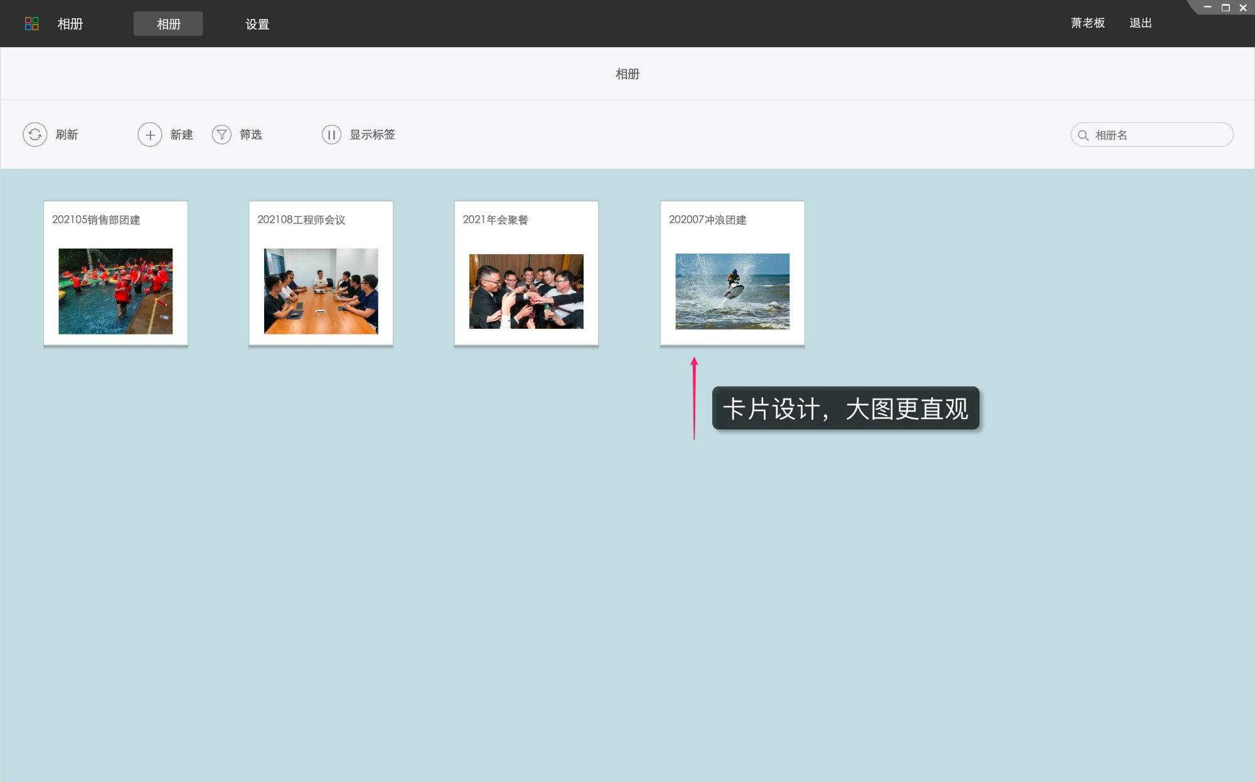Close the album window
The height and width of the screenshot is (782, 1255).
[x=1243, y=8]
